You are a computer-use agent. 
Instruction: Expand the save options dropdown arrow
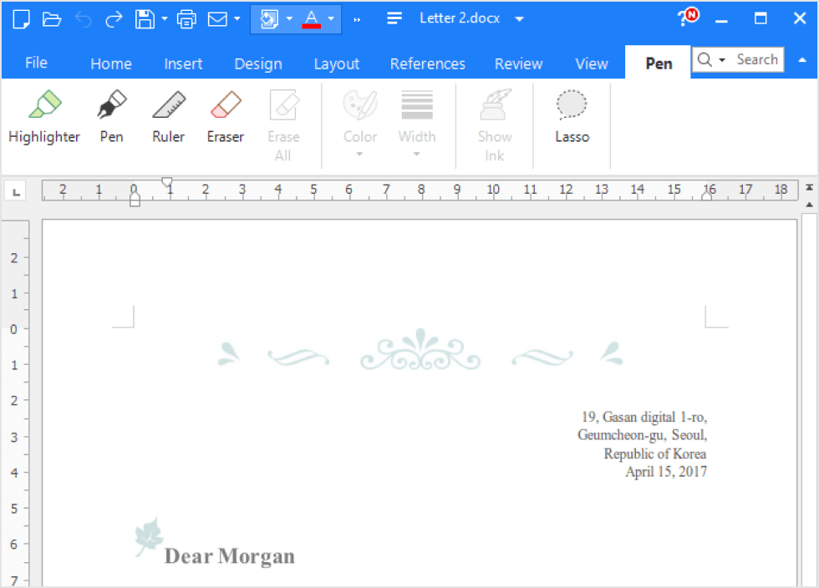click(165, 18)
